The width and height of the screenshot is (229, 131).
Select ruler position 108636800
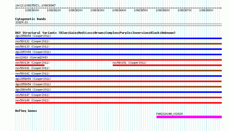[x=206, y=10]
